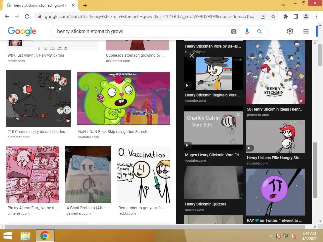Open Google apps grid
The height and width of the screenshot is (242, 323).
[306, 31]
